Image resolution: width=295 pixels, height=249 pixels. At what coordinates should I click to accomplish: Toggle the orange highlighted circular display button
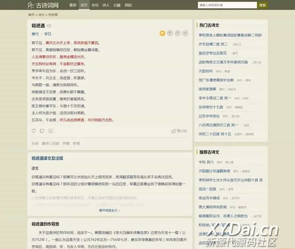pos(162,33)
